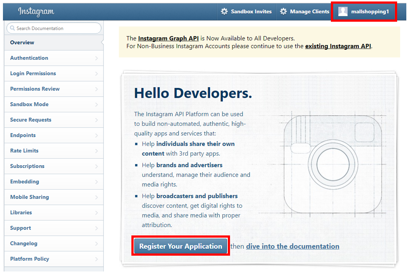The height and width of the screenshot is (277, 410).
Task: Click the Rate Limits row chevron
Action: (96, 151)
